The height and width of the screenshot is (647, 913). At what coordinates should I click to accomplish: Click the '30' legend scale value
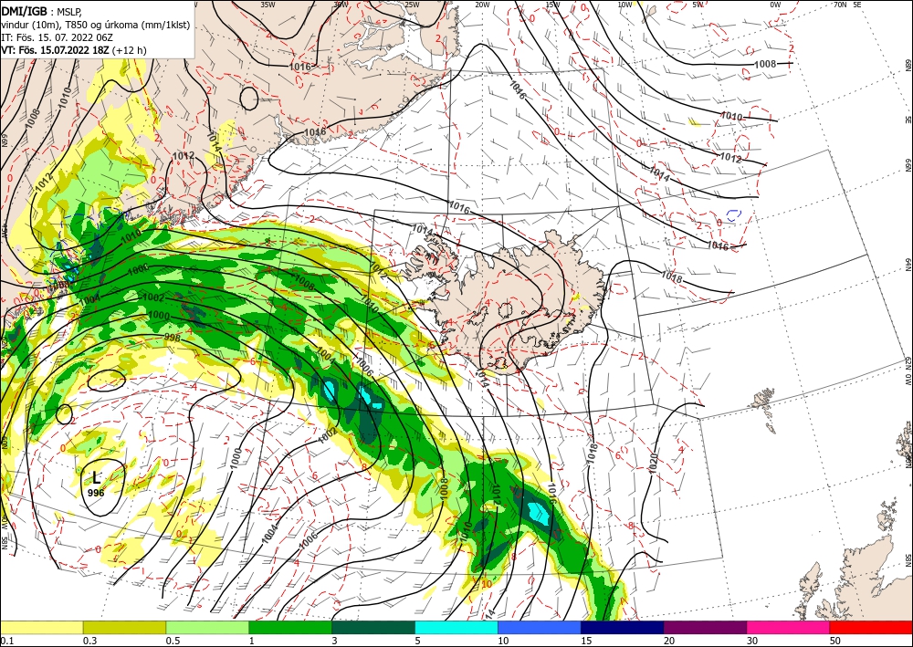(752, 641)
